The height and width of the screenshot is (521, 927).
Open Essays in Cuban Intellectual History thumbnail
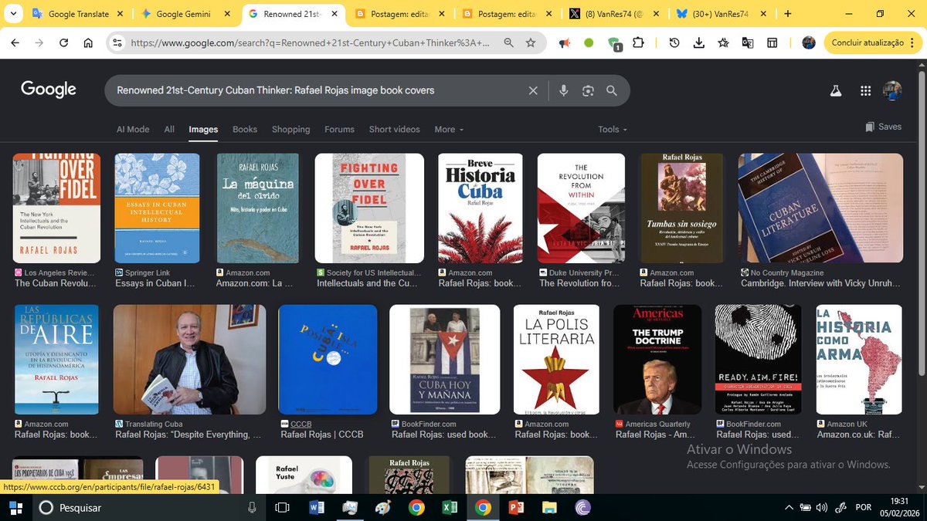tap(157, 208)
